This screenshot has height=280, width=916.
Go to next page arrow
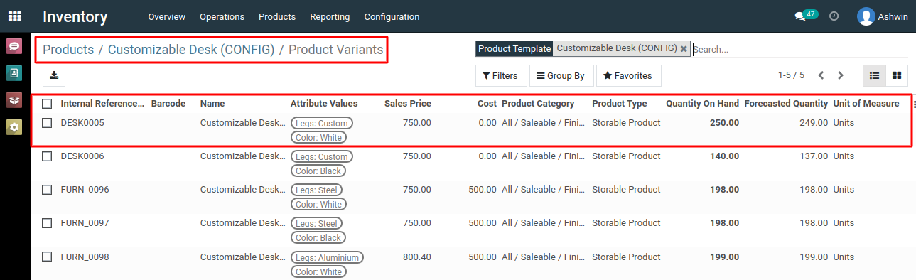[841, 75]
